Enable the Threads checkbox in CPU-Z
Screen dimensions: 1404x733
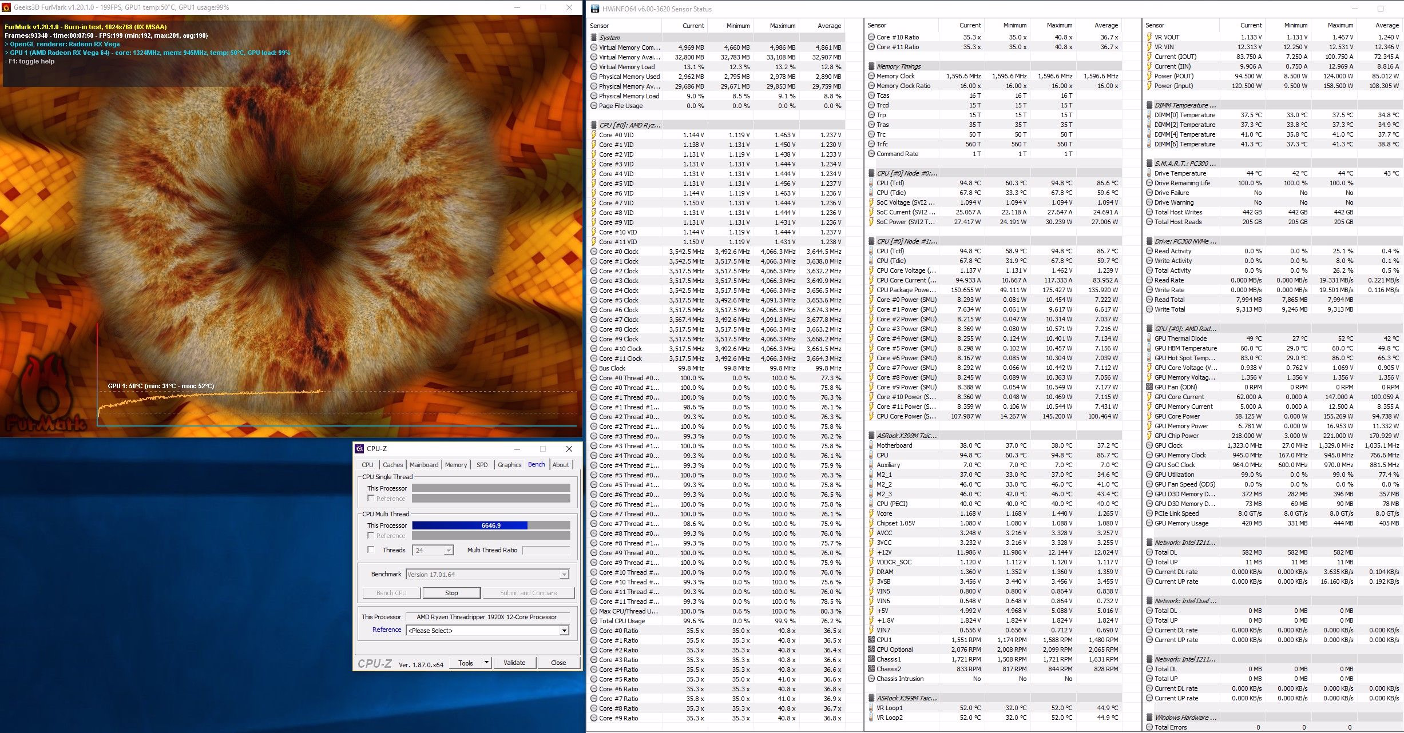(x=371, y=549)
